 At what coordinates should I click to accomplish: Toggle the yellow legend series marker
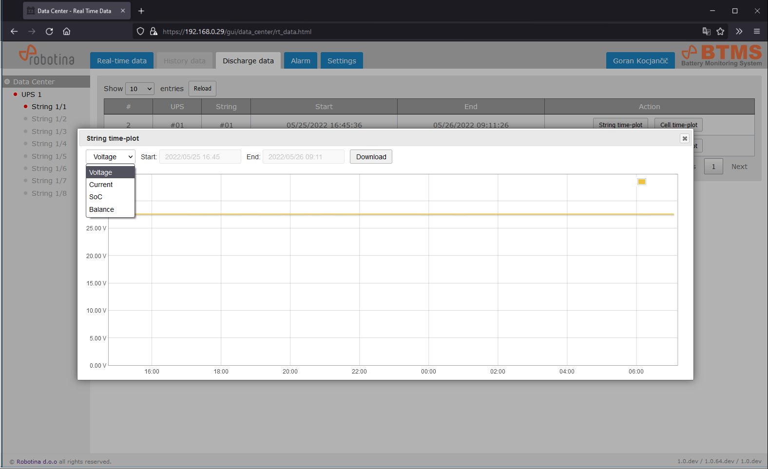[x=641, y=182]
